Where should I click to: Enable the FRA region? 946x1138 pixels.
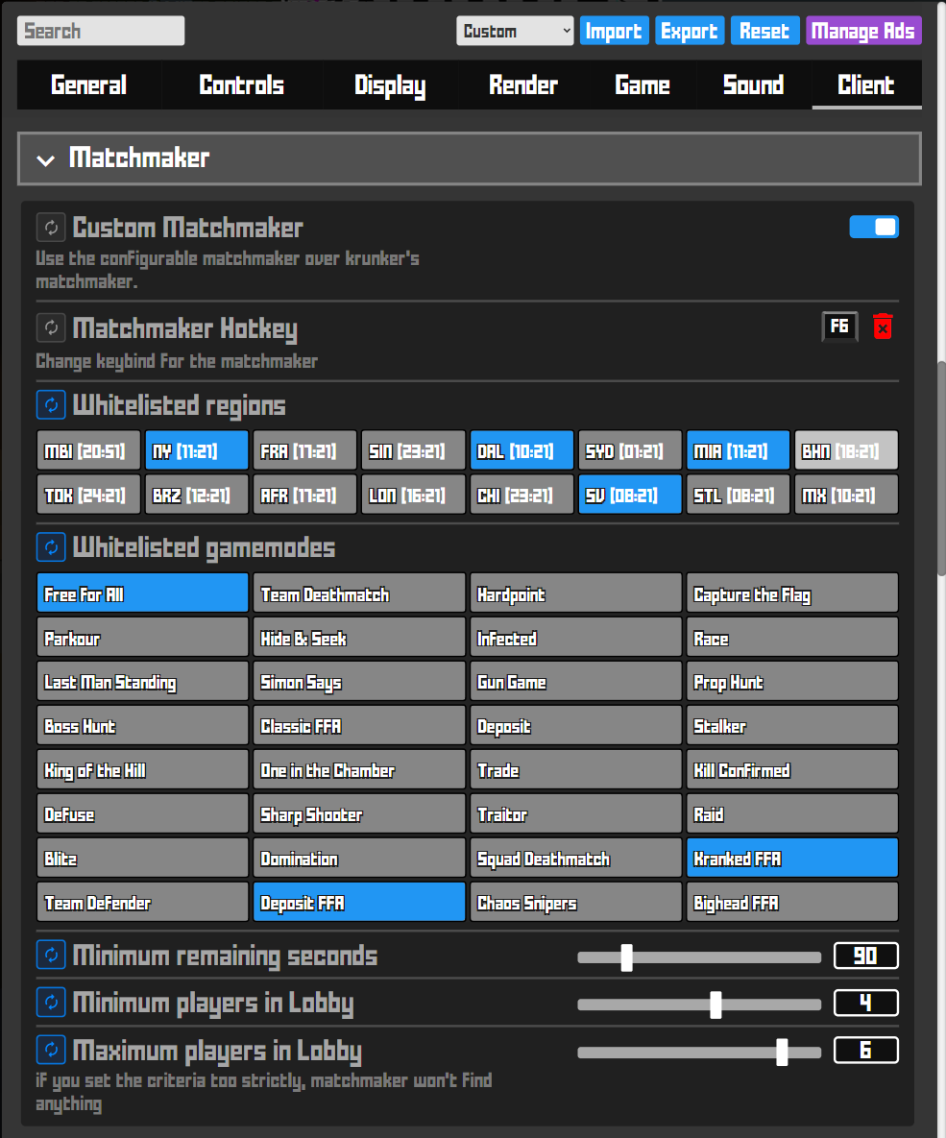304,450
